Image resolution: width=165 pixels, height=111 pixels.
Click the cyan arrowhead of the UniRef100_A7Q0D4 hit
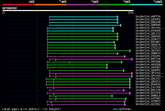click(x=113, y=31)
